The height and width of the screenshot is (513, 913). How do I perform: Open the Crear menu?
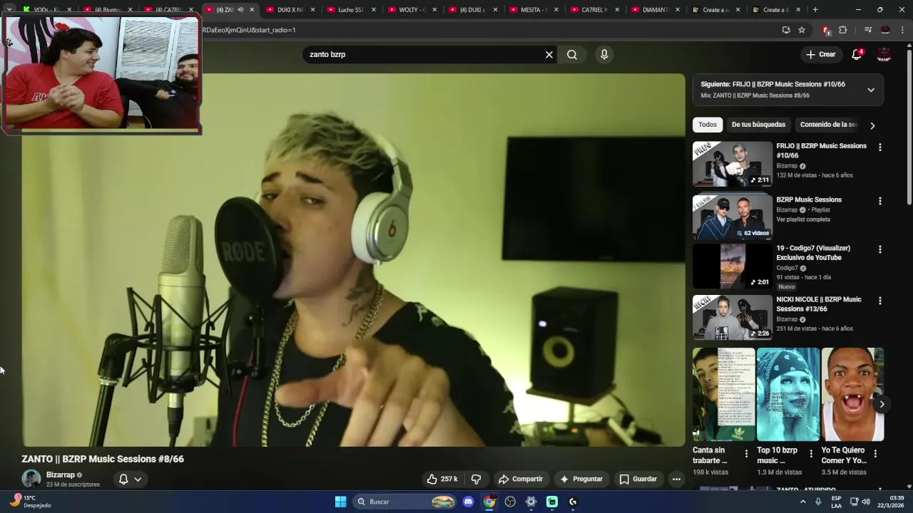coord(821,55)
